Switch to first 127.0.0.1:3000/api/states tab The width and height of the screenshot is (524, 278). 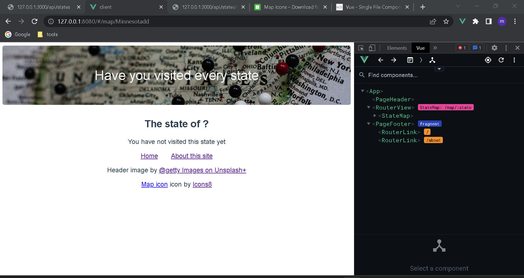(x=43, y=7)
